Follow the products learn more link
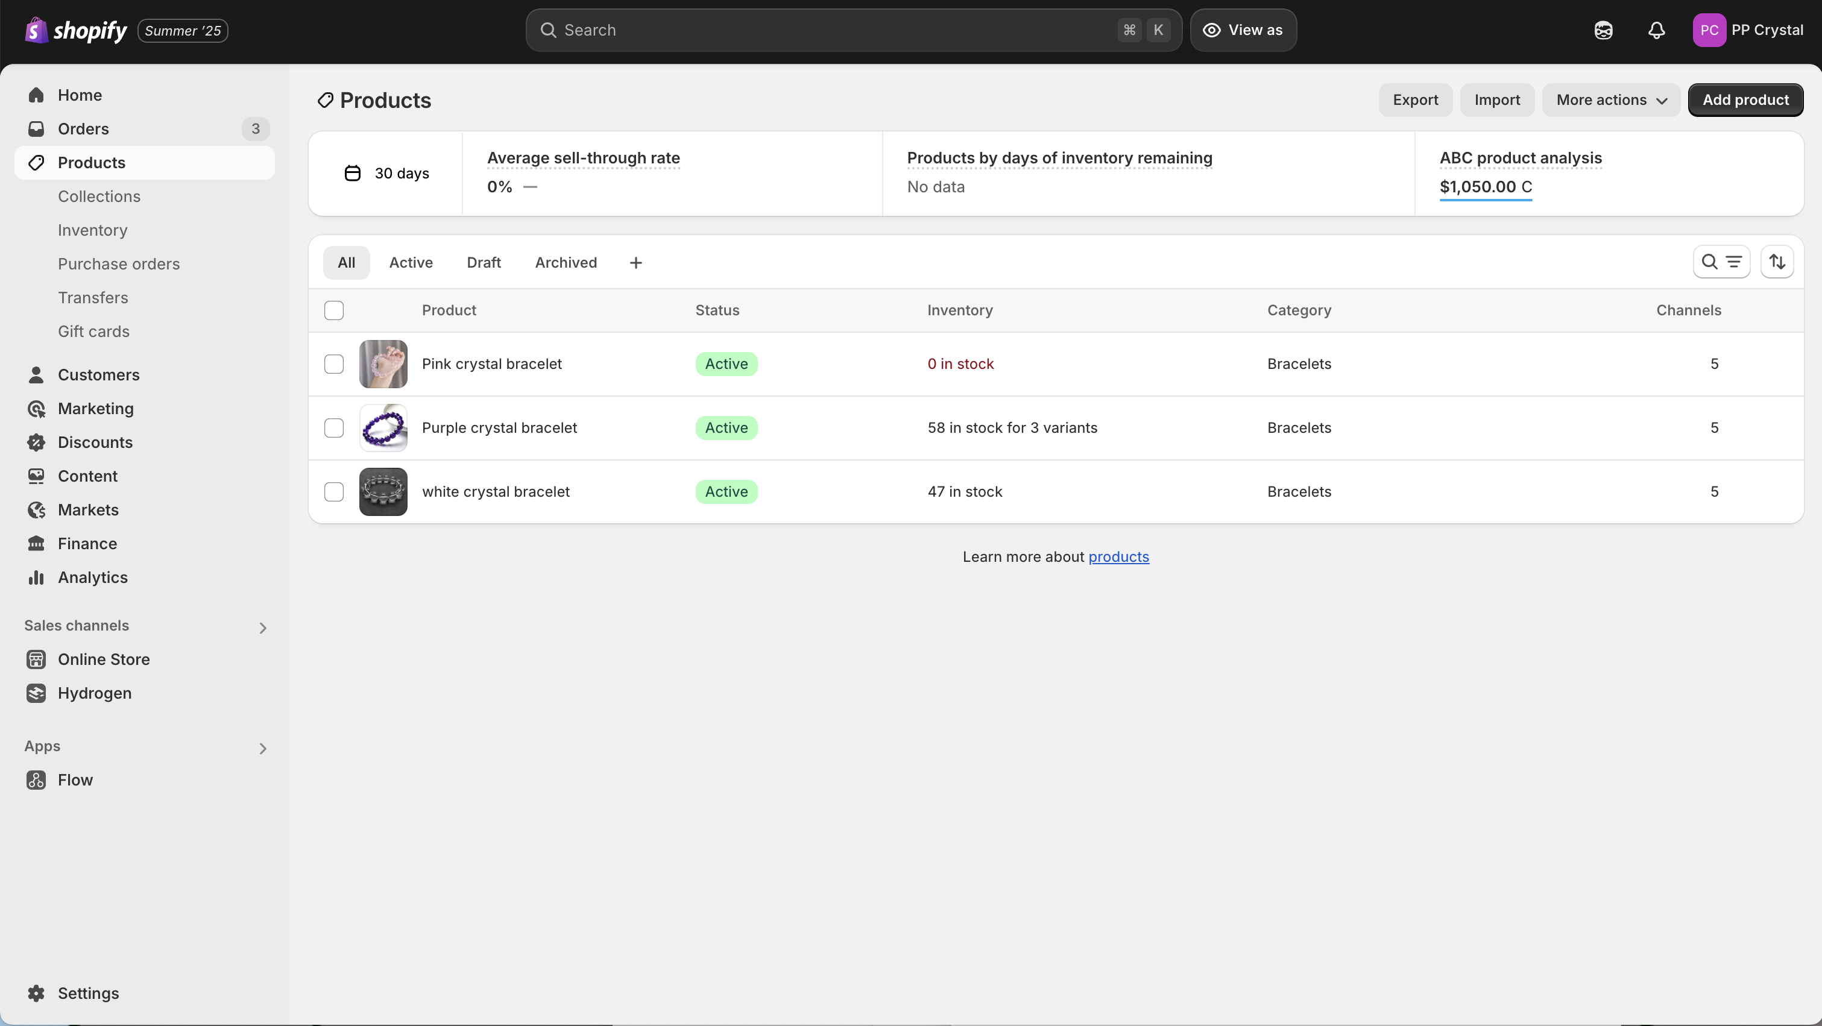 pos(1118,557)
